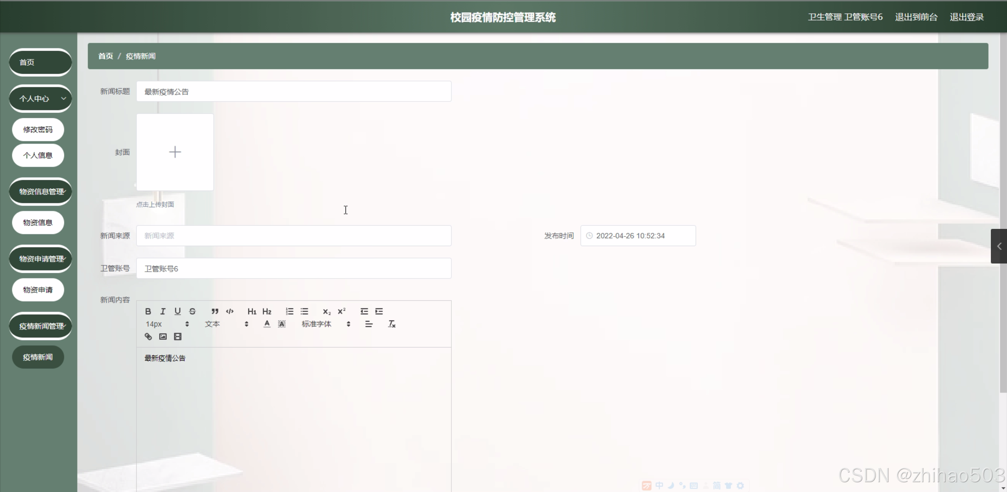The image size is (1007, 492).
Task: Insert code block in editor
Action: [230, 311]
